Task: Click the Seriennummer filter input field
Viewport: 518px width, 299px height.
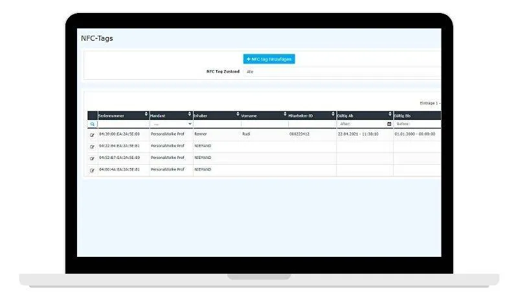Action: click(123, 123)
